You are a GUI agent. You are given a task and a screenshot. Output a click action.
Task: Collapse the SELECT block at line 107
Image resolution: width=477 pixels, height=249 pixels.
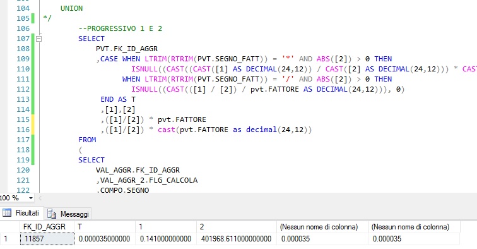(38, 39)
